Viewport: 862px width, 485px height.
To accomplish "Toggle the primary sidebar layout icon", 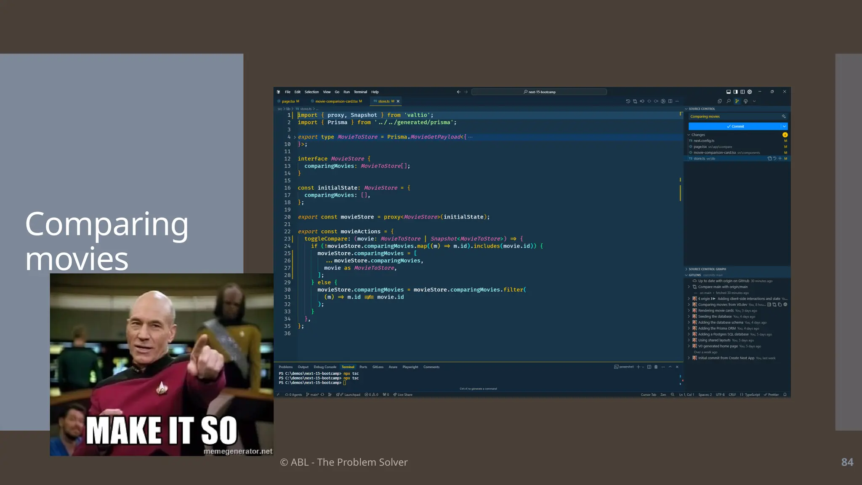I will click(x=735, y=92).
